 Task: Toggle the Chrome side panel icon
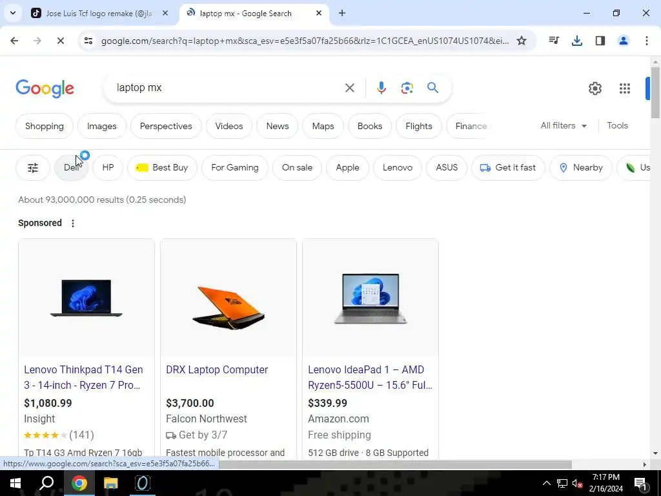tap(600, 41)
